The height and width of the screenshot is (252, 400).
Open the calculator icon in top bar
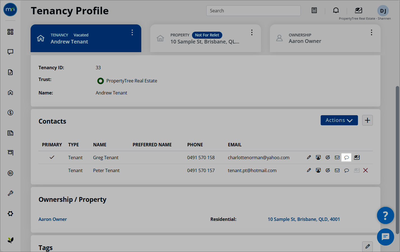click(x=314, y=10)
